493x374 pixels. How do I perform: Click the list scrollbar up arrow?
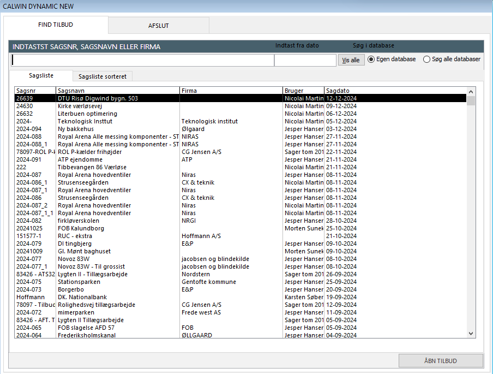click(x=471, y=92)
